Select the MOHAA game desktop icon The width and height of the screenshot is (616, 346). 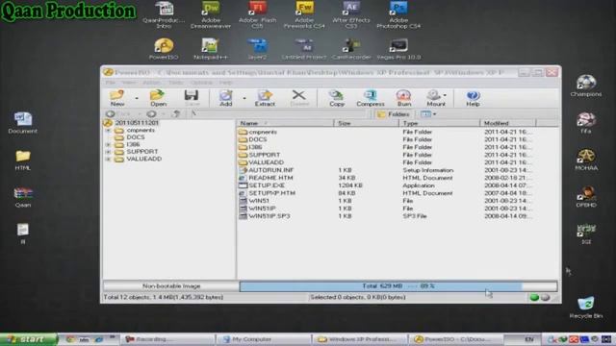tap(586, 160)
